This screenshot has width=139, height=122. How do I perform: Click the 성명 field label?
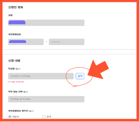10,15
